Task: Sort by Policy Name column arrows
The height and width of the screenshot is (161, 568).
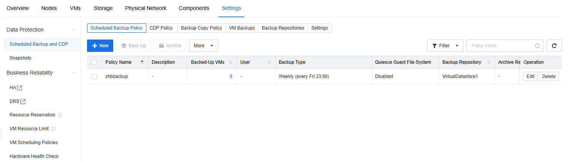Action: point(142,62)
